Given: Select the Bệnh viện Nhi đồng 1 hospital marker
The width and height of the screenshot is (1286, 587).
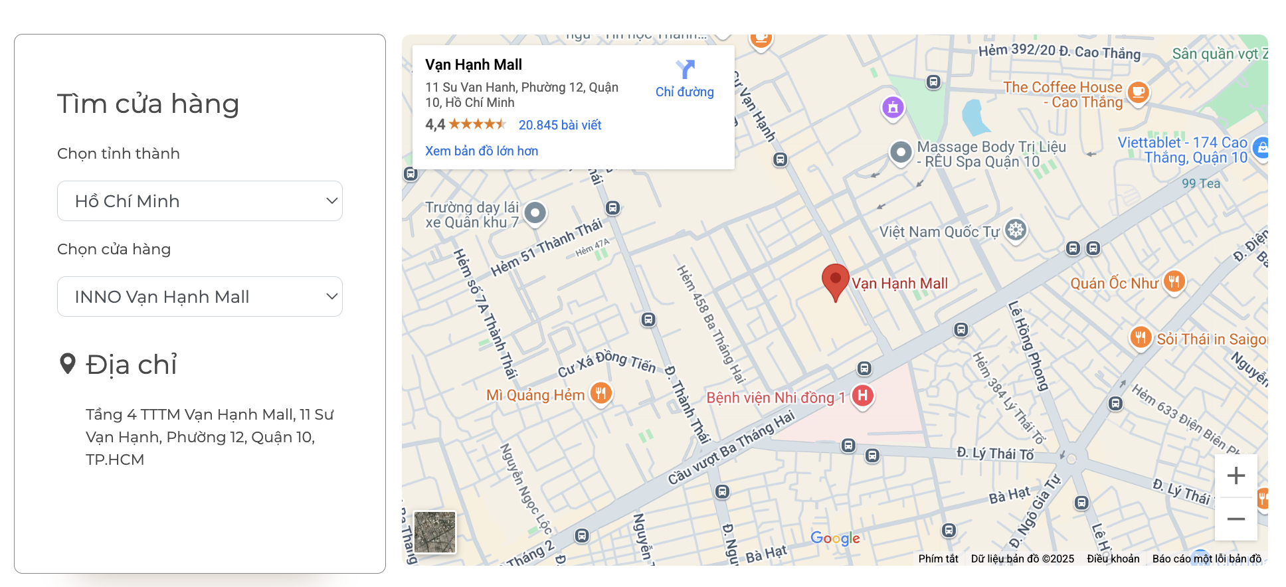Looking at the screenshot, I should coord(862,396).
